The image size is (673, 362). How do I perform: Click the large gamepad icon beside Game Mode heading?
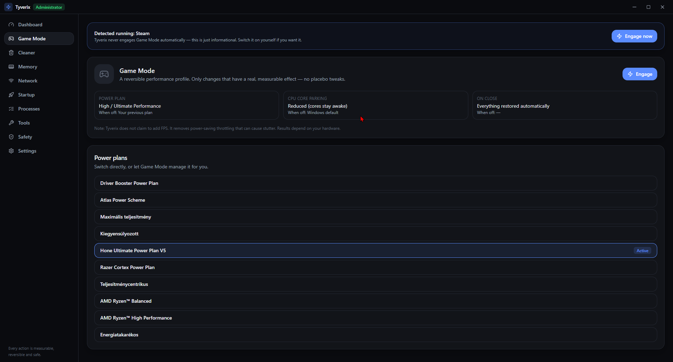pos(104,74)
